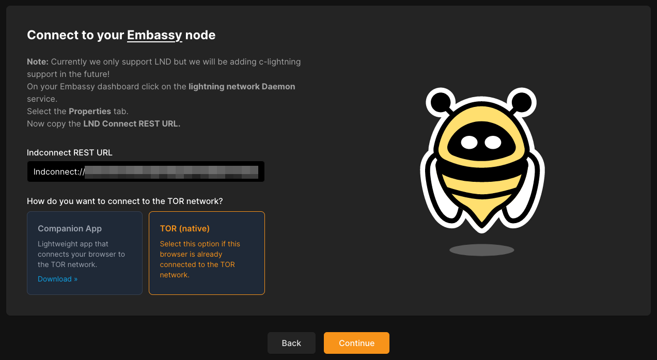This screenshot has width=657, height=360.
Task: Focus the lndconnect REST URL input field
Action: coord(146,171)
